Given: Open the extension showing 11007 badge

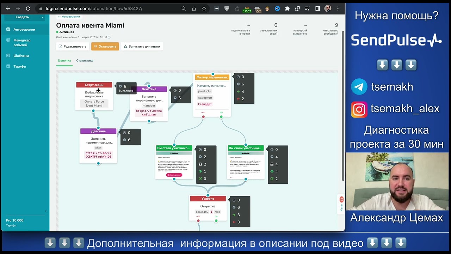Looking at the screenshot, I should (247, 9).
